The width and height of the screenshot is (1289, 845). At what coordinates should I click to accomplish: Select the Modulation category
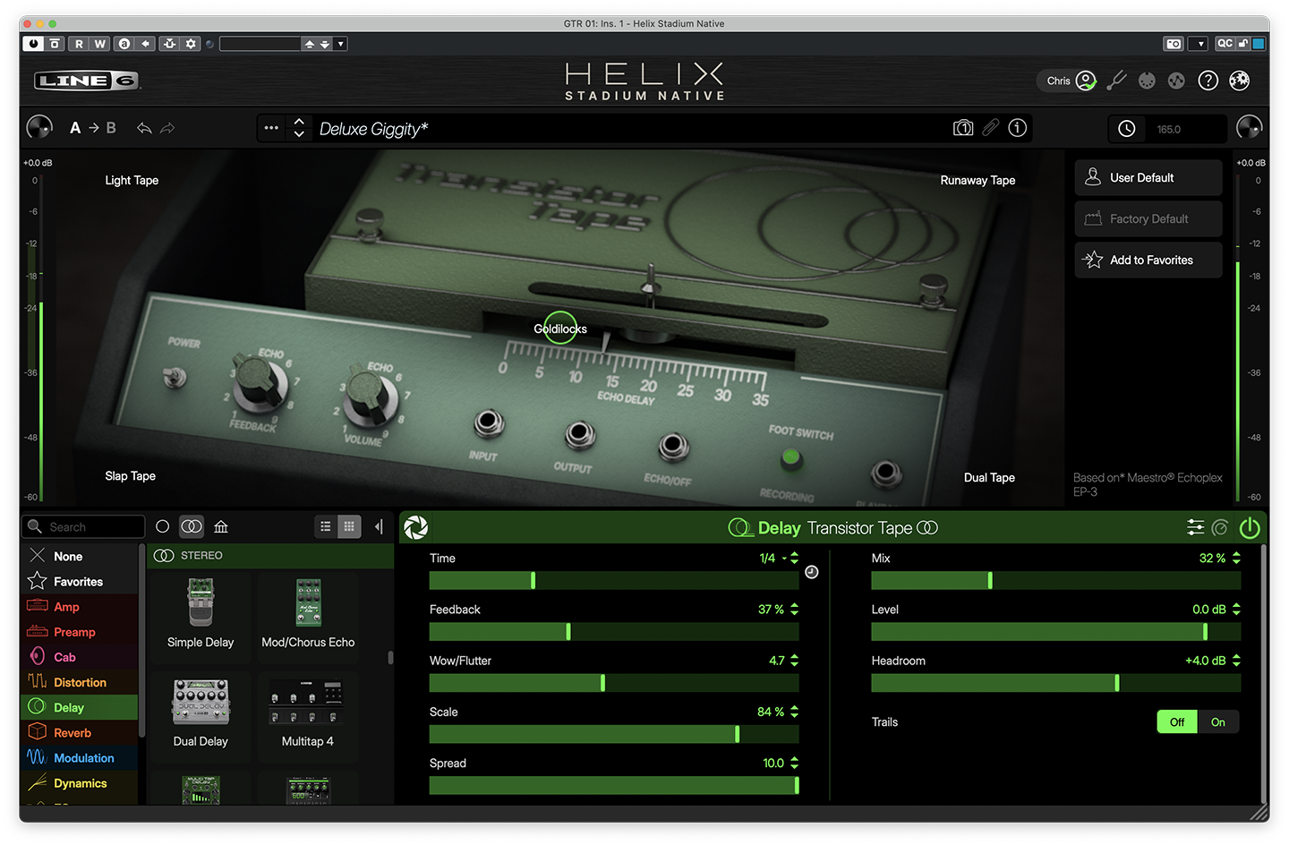click(80, 757)
